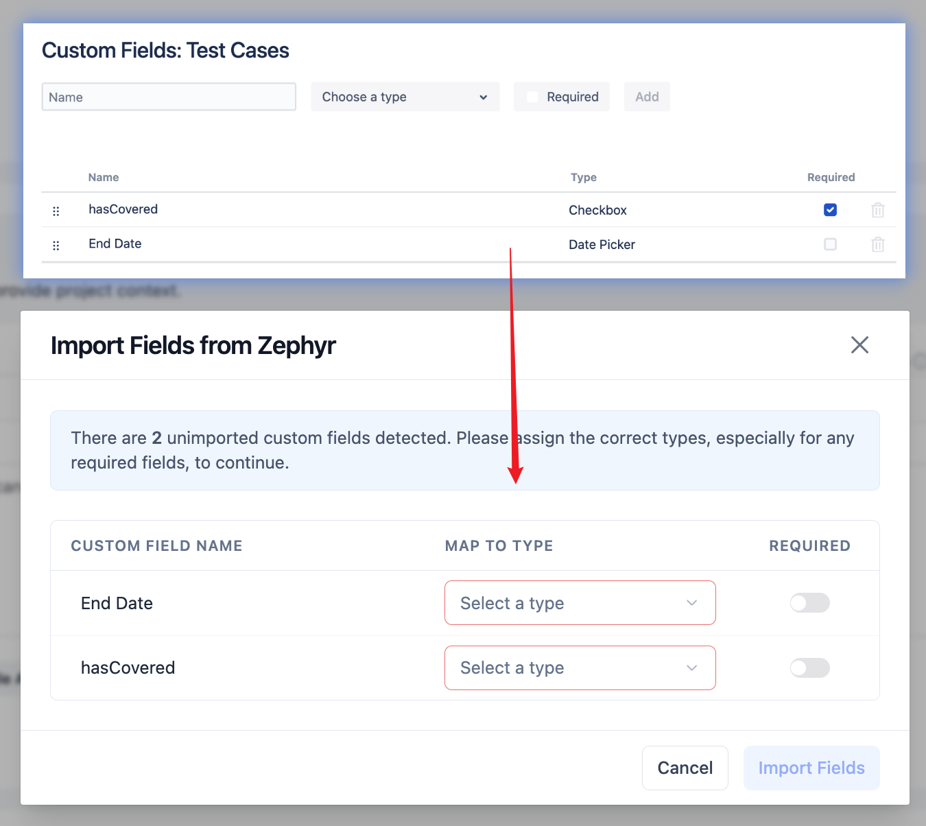Focus the Name input field
This screenshot has height=826, width=926.
[169, 97]
